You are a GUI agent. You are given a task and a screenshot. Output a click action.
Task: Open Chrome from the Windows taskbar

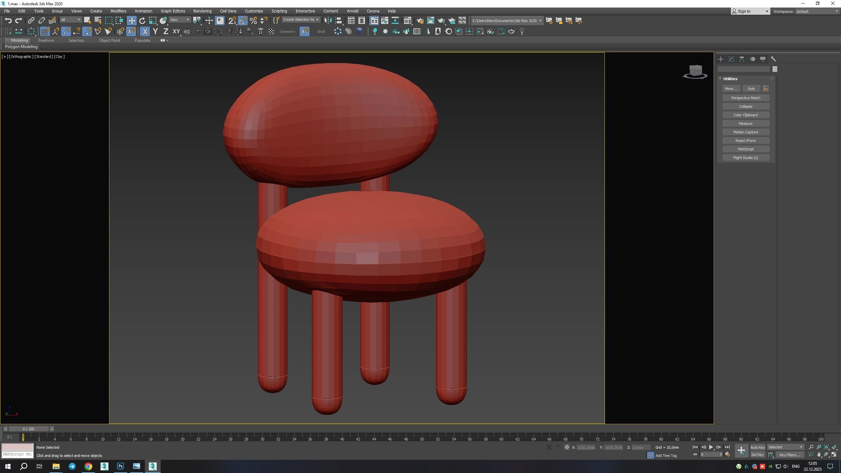tap(88, 466)
